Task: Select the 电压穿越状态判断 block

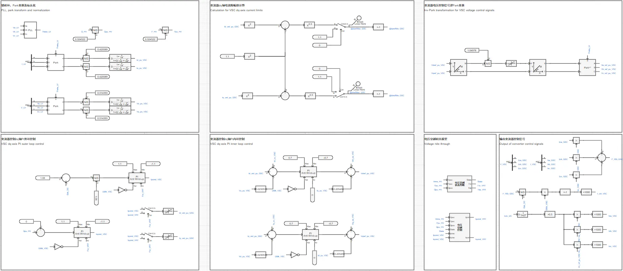Action: [459, 184]
